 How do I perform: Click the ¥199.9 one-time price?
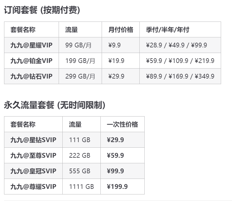(117, 187)
